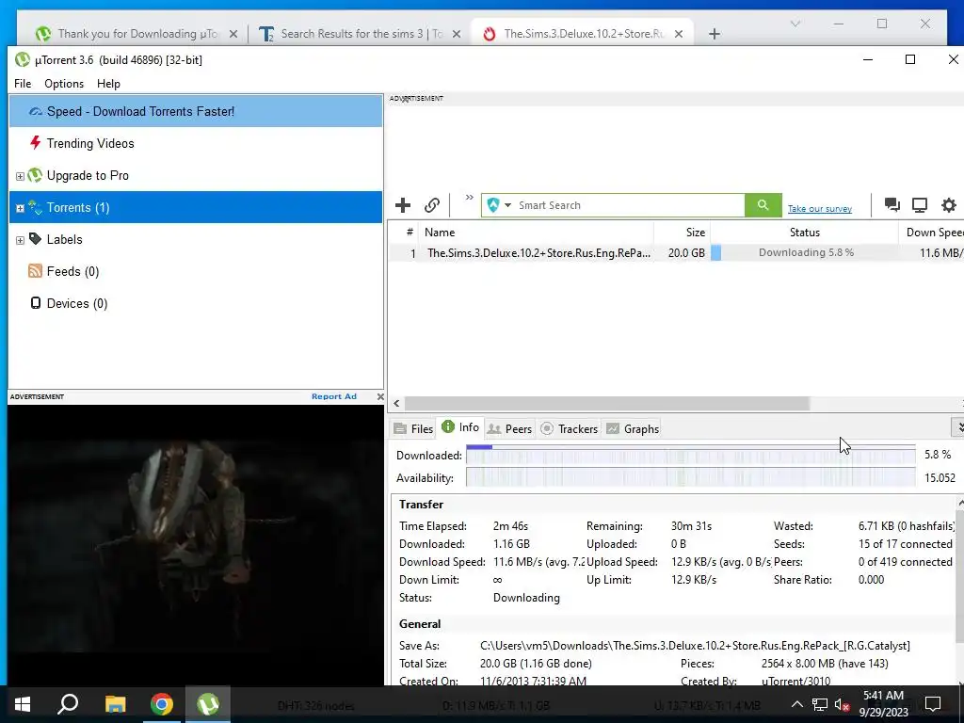Expand the Torrents (1) tree node
This screenshot has height=723, width=964.
tap(20, 208)
